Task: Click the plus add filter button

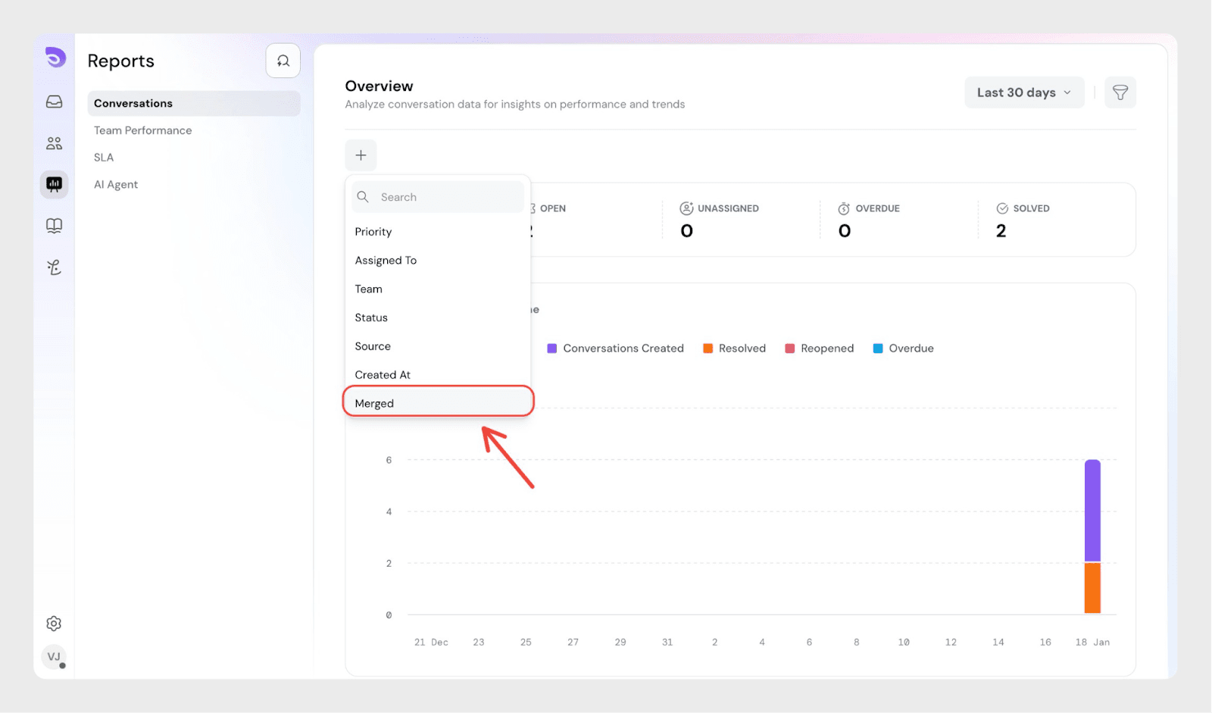Action: 361,155
